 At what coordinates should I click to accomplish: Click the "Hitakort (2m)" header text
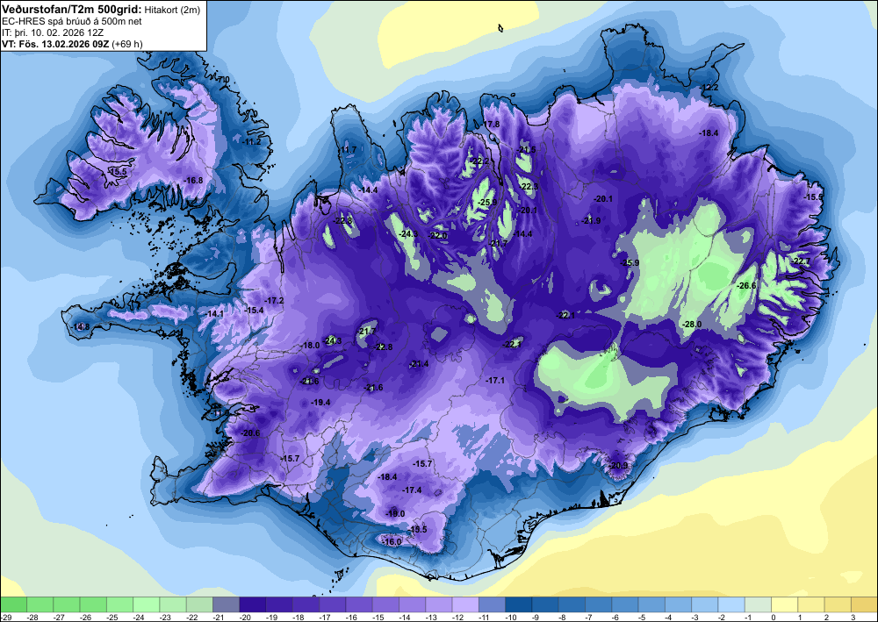pos(171,10)
